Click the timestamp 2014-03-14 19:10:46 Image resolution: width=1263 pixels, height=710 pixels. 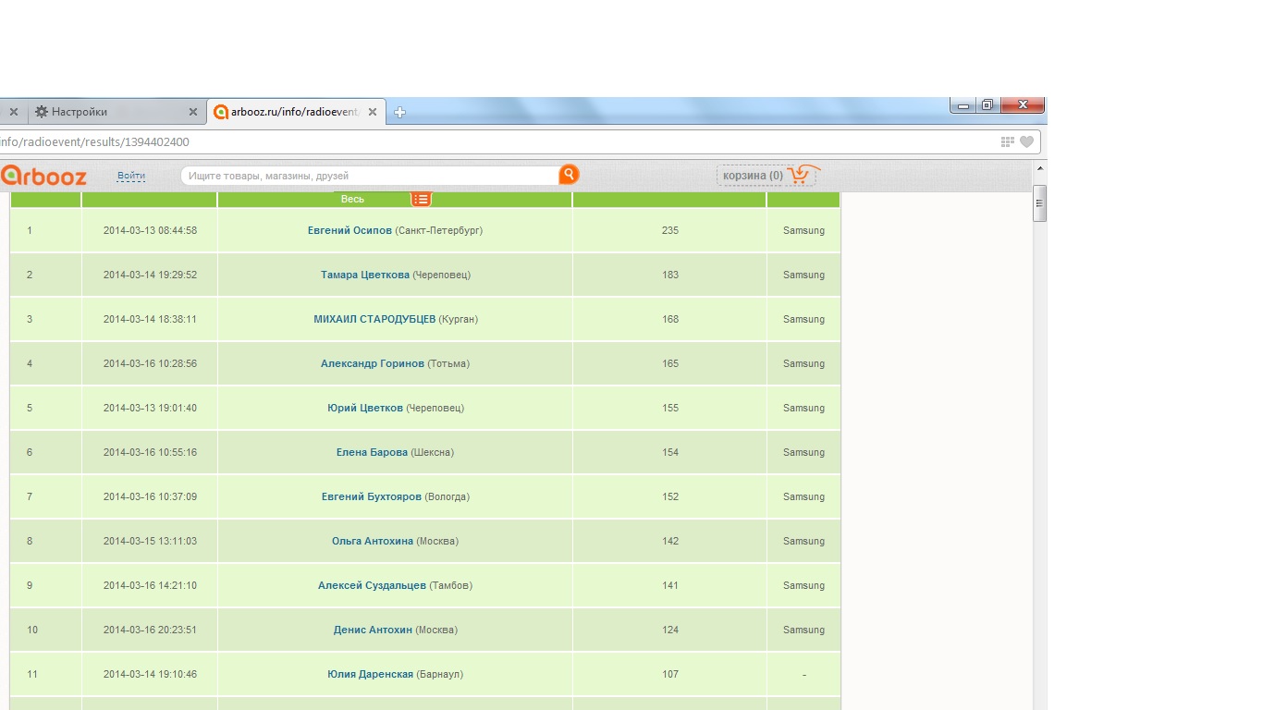coord(150,674)
